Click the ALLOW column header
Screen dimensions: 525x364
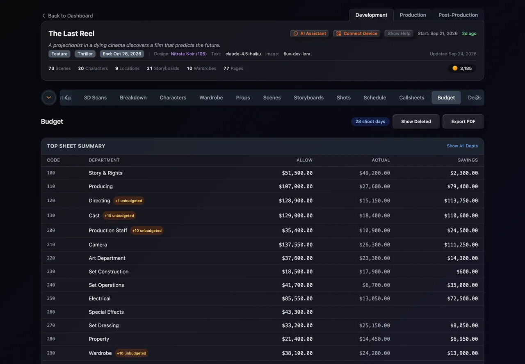[x=304, y=160]
